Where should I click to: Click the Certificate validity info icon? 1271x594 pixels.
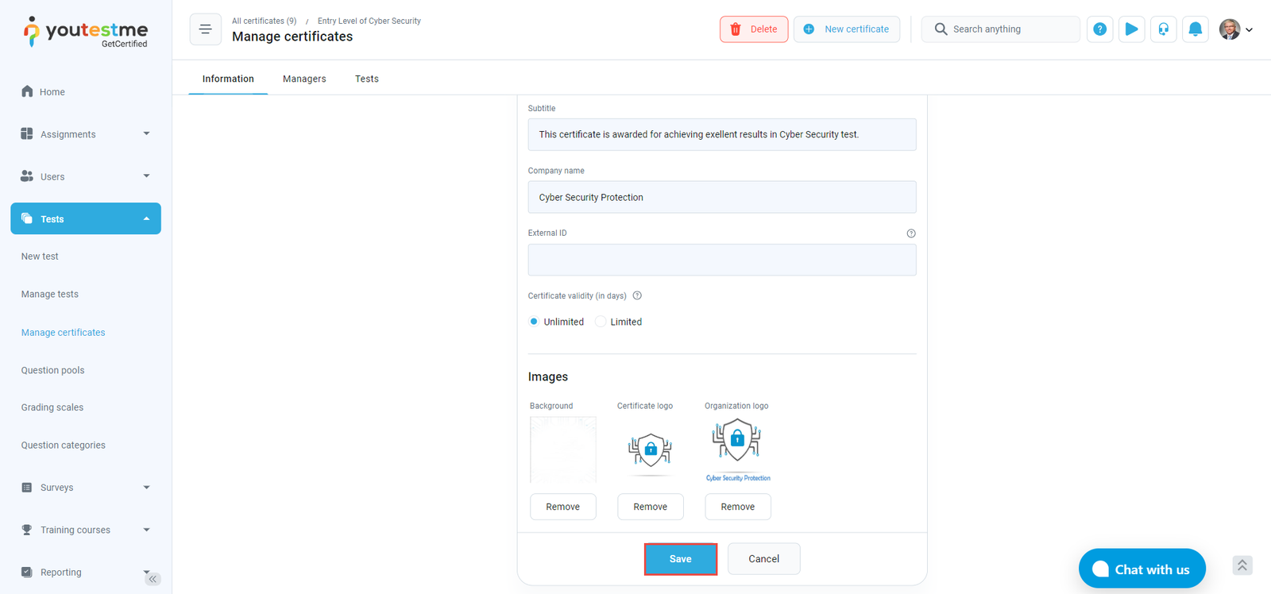click(x=637, y=295)
